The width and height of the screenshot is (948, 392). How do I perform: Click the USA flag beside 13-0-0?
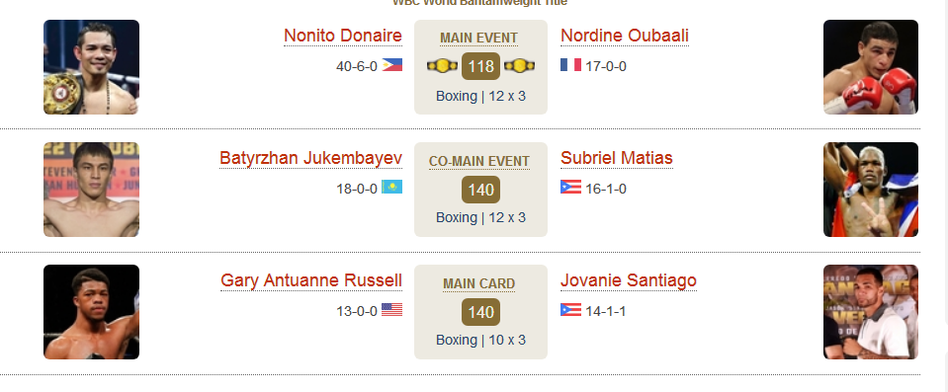tap(391, 310)
